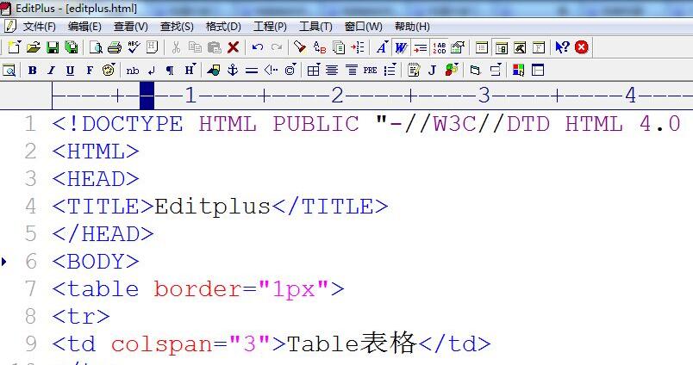Image resolution: width=693 pixels, height=365 pixels.
Task: Open Print Preview icon
Action: (x=96, y=47)
